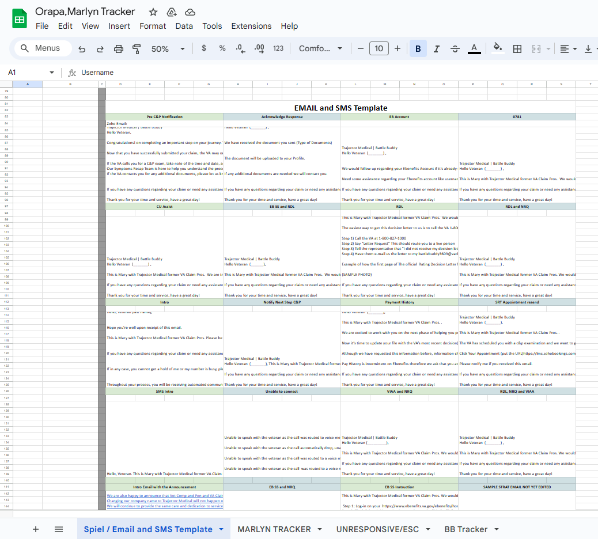Click the merge cells icon

click(536, 49)
